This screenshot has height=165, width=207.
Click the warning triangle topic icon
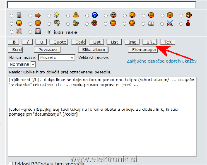point(76,15)
